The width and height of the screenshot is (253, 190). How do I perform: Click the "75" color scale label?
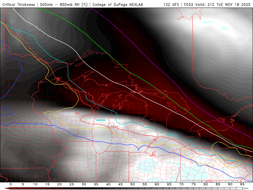click(194, 184)
